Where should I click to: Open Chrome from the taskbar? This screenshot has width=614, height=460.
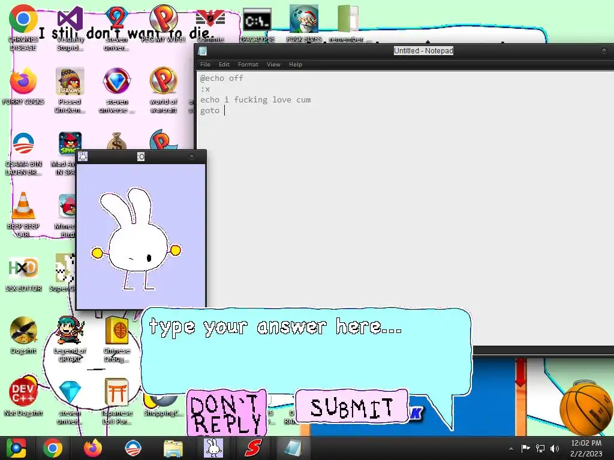(53, 448)
